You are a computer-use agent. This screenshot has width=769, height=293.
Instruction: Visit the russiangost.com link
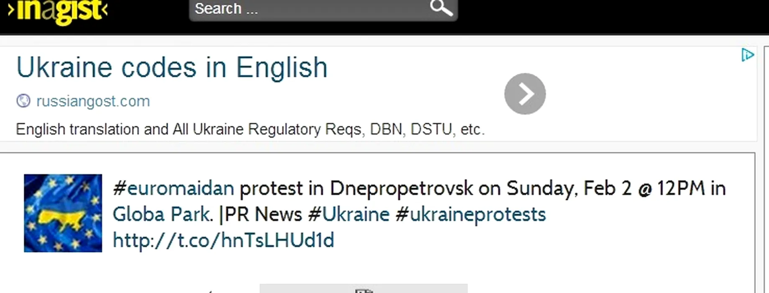(x=93, y=101)
